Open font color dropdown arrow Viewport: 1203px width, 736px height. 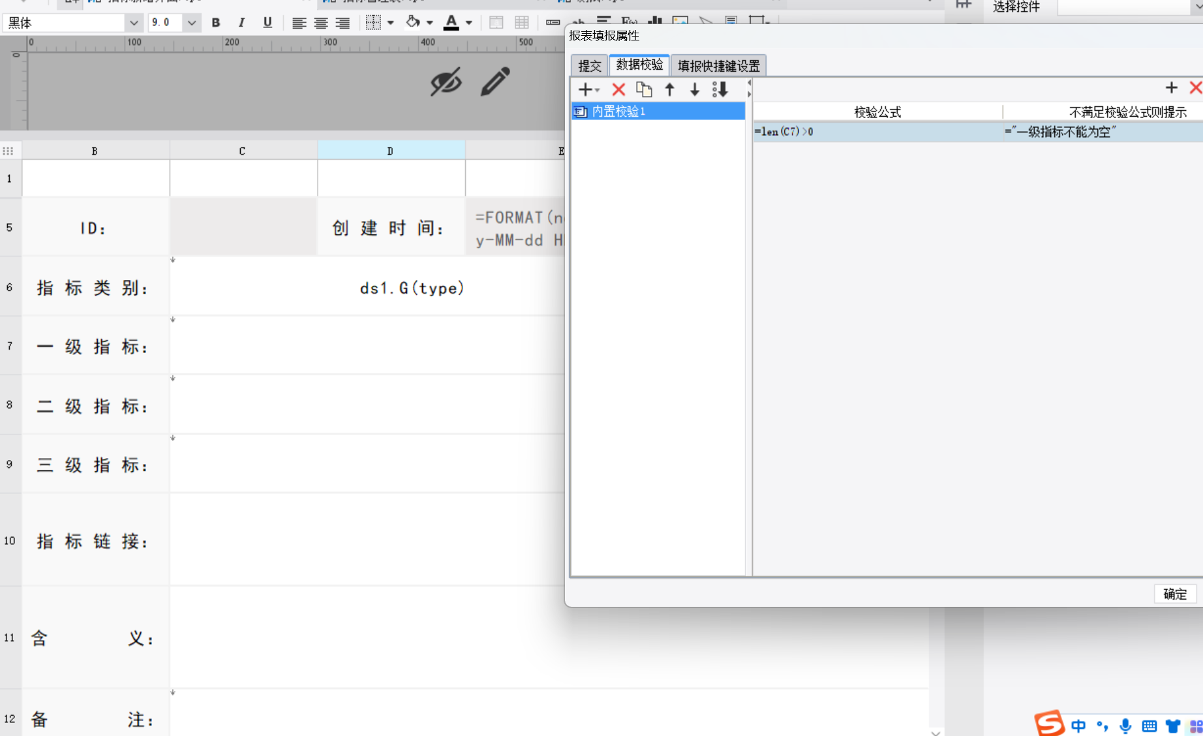468,23
